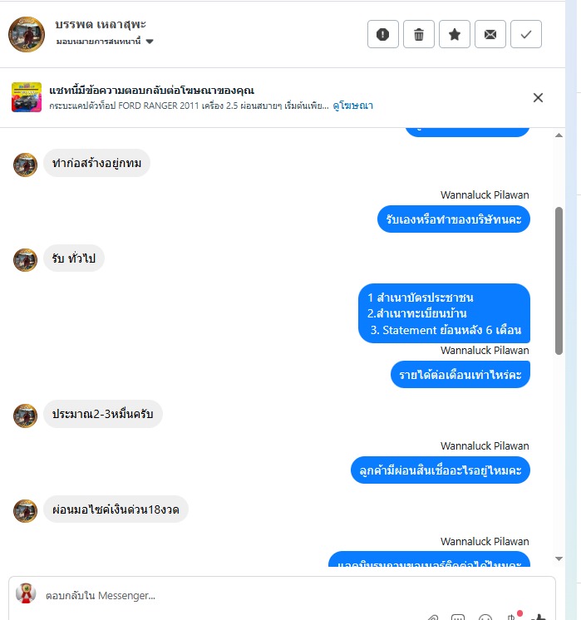Click the chat scrollbar thumb
Screen dimensions: 581x620
(559, 281)
